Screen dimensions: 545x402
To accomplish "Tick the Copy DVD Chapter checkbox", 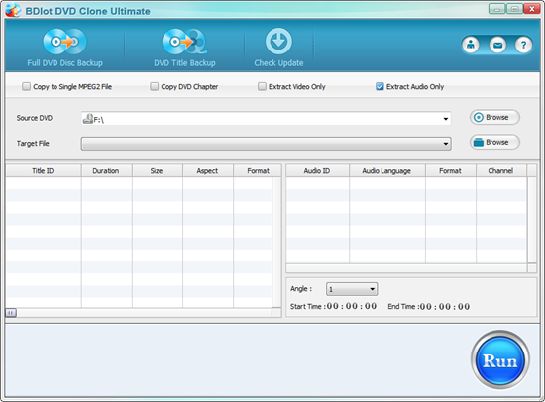I will pyautogui.click(x=154, y=86).
